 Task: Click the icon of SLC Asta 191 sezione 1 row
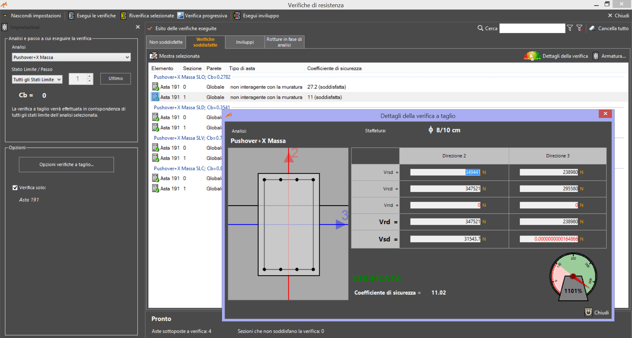coord(155,188)
